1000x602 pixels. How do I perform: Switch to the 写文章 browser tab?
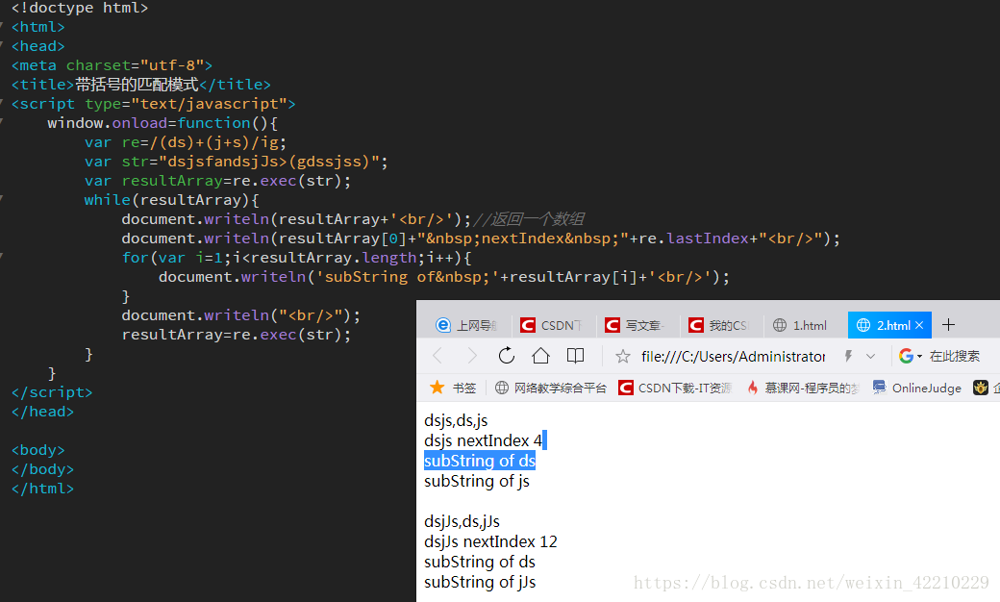point(636,325)
